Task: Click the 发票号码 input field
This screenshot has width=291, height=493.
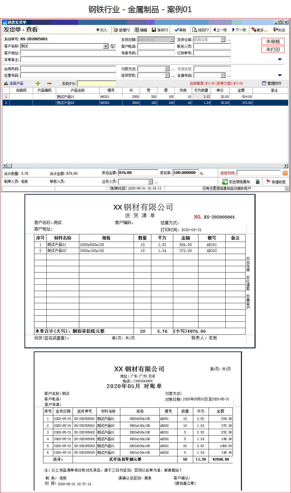Action: pyautogui.click(x=68, y=76)
